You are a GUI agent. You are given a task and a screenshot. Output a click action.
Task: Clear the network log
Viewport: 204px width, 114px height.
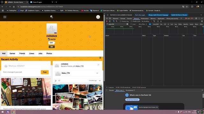click(110, 21)
